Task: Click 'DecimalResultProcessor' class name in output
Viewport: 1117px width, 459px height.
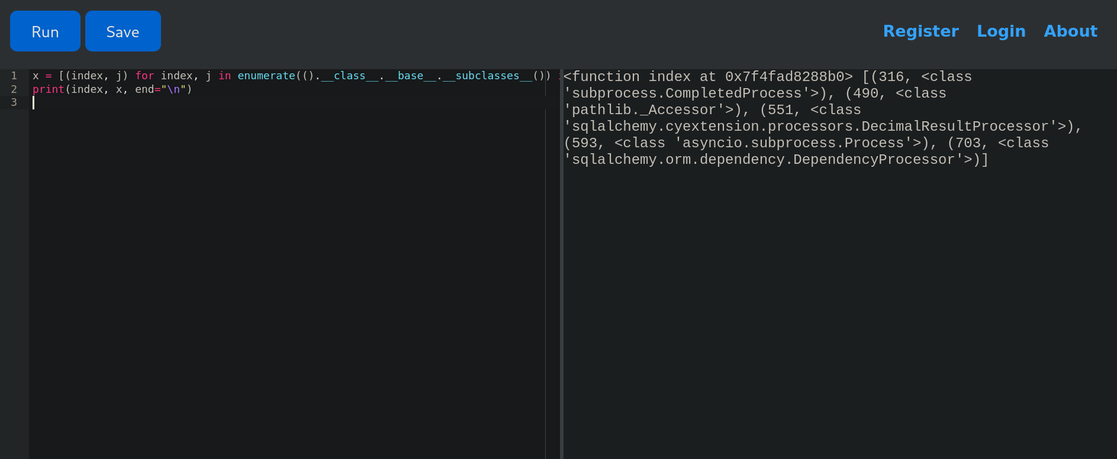Action: 955,127
